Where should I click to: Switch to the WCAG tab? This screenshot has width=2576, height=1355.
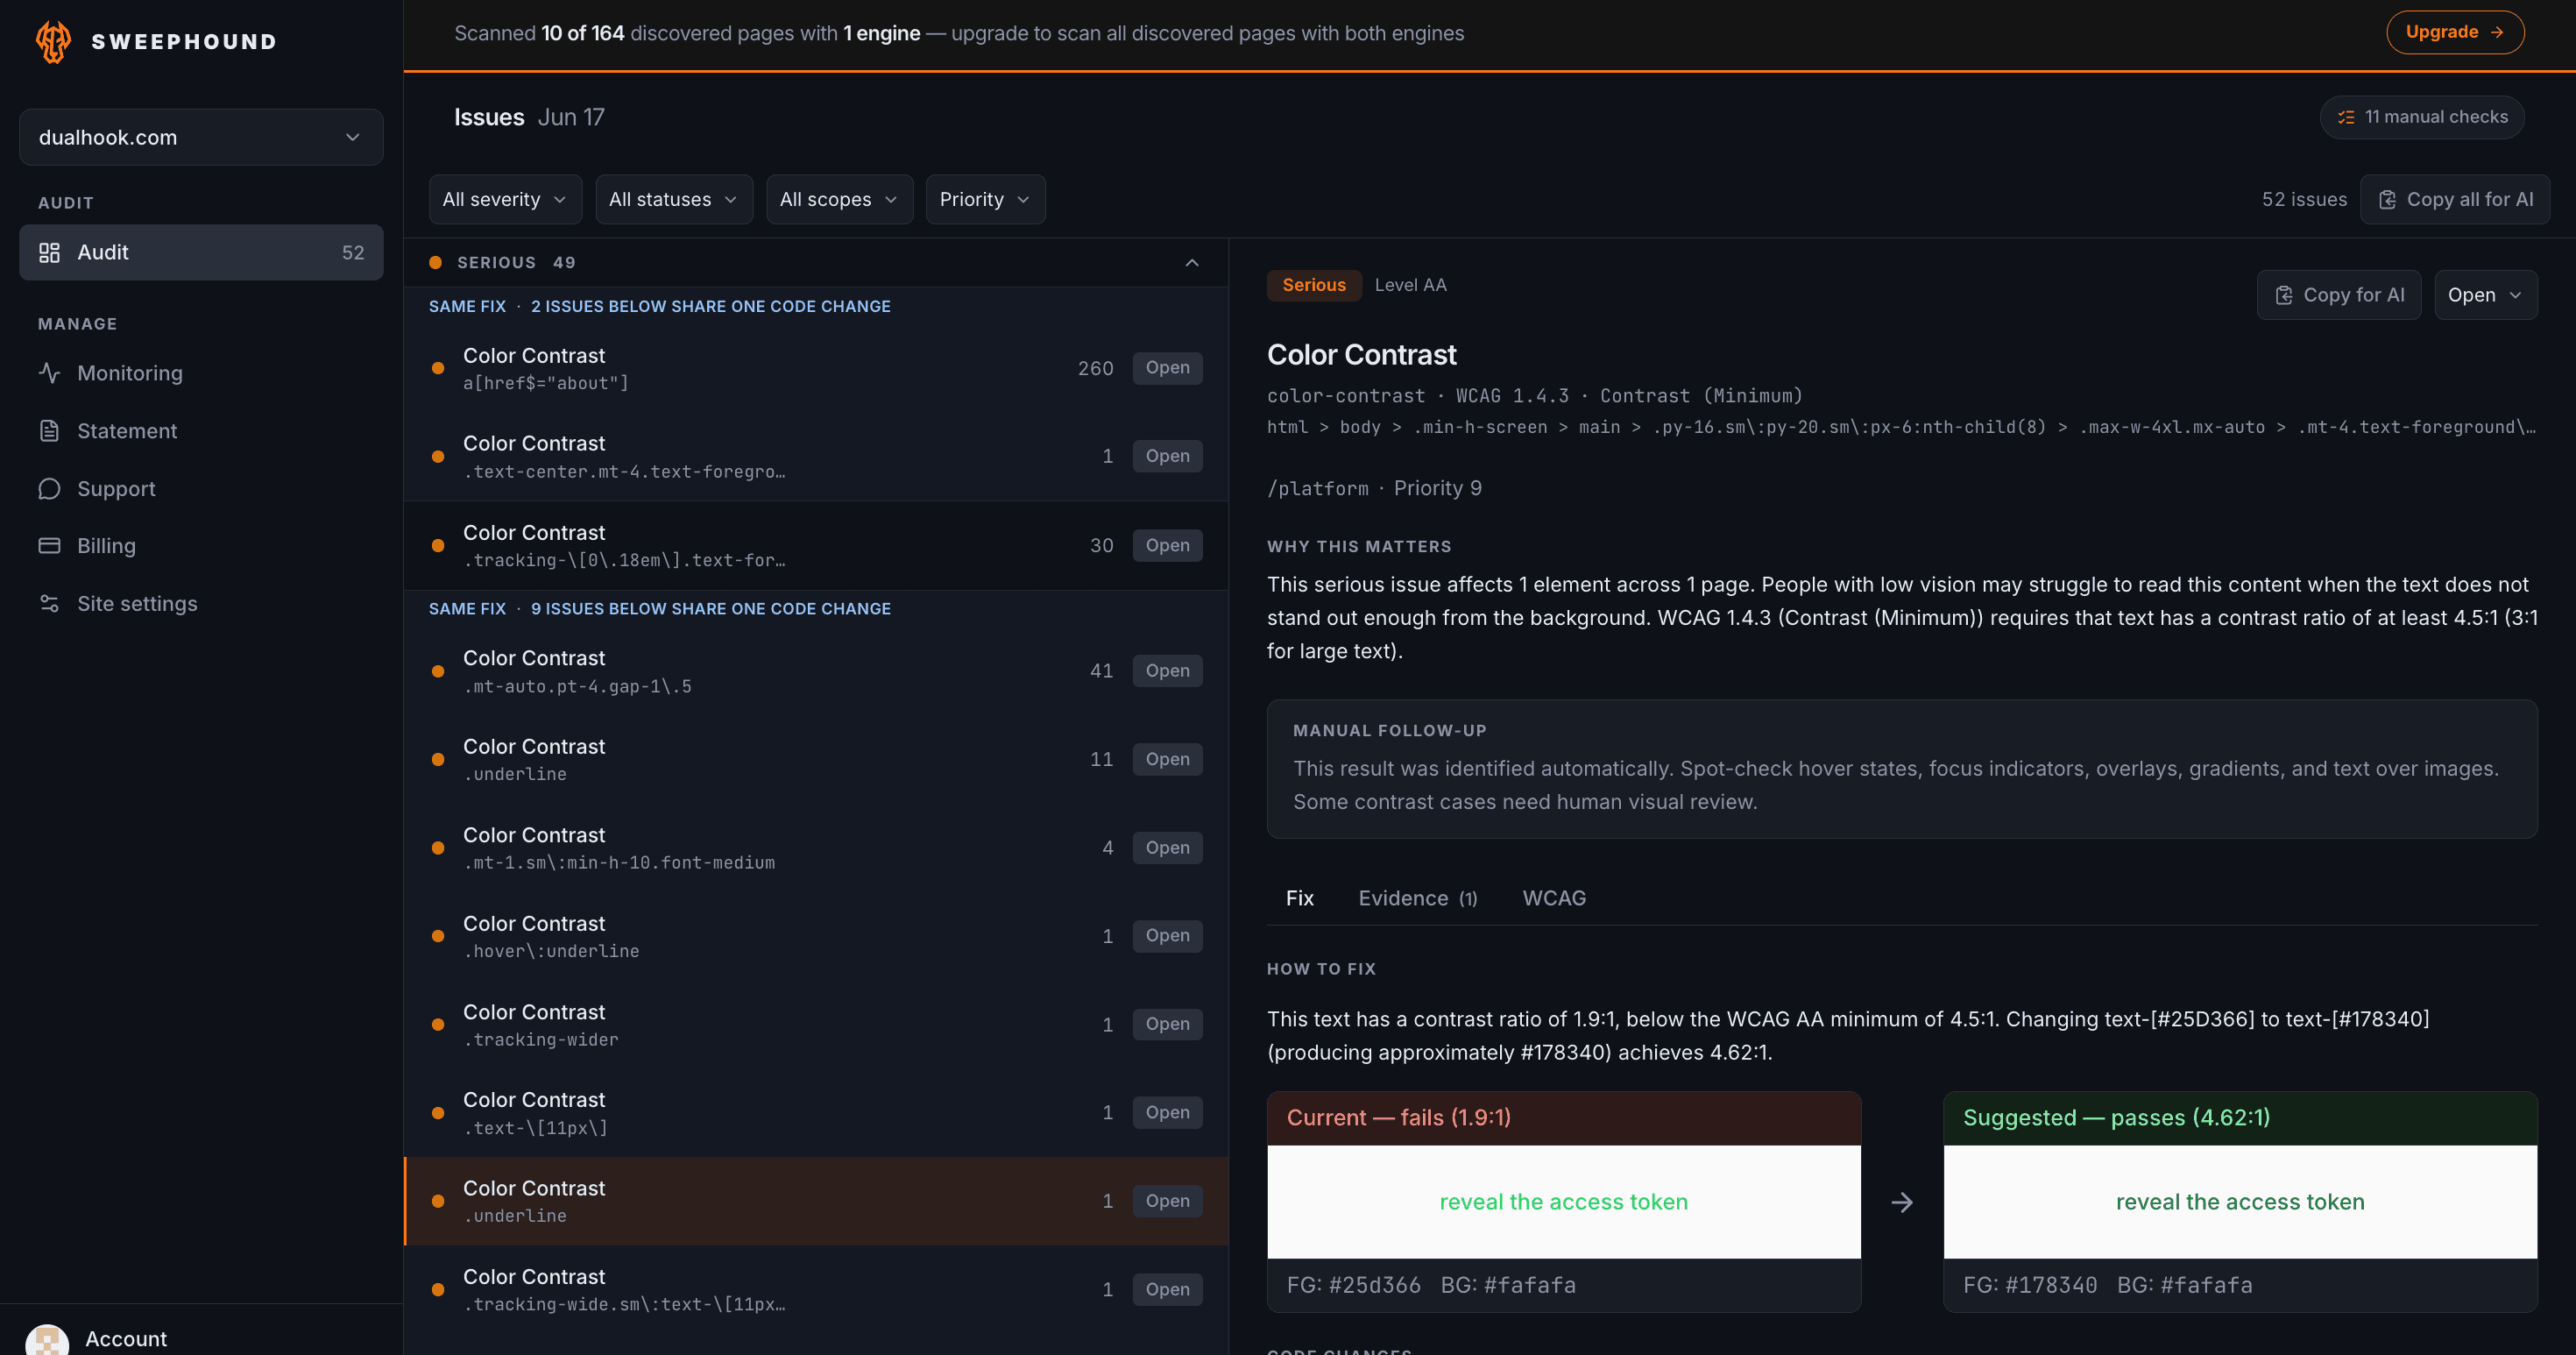click(x=1553, y=898)
